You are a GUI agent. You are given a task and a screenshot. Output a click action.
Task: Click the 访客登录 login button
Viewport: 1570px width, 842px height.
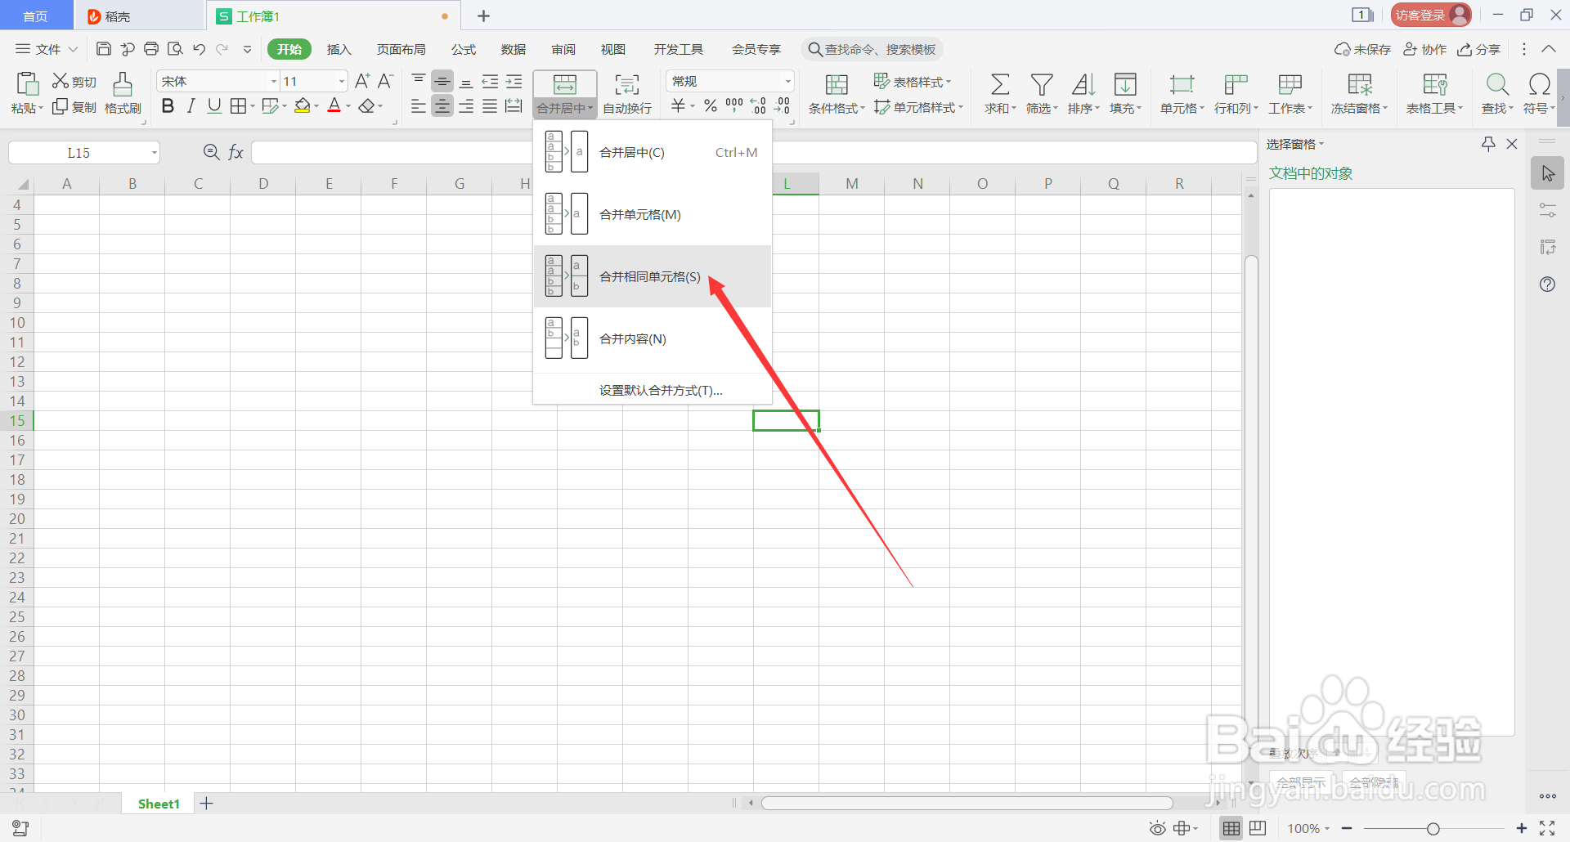tap(1429, 14)
